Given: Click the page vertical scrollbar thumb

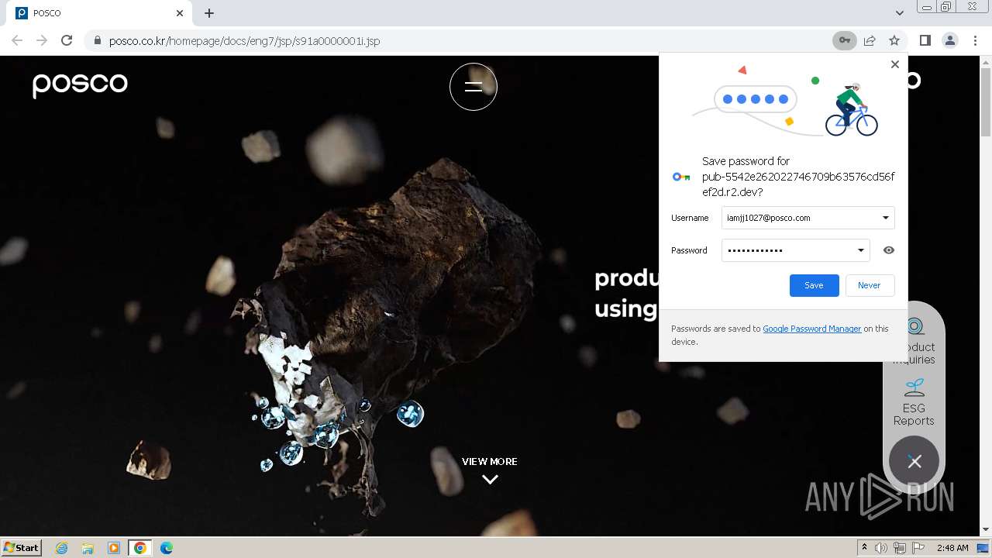Looking at the screenshot, I should (x=986, y=101).
